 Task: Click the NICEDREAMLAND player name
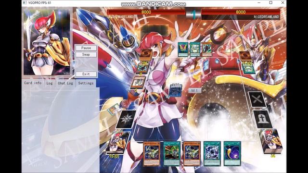[x=266, y=17]
